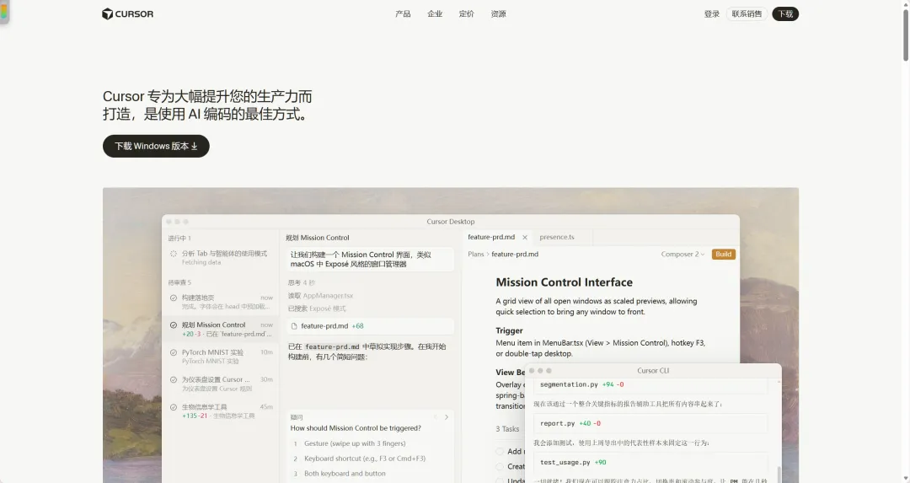910x483 pixels.
Task: Open the 产品 navigation menu
Action: 403,14
